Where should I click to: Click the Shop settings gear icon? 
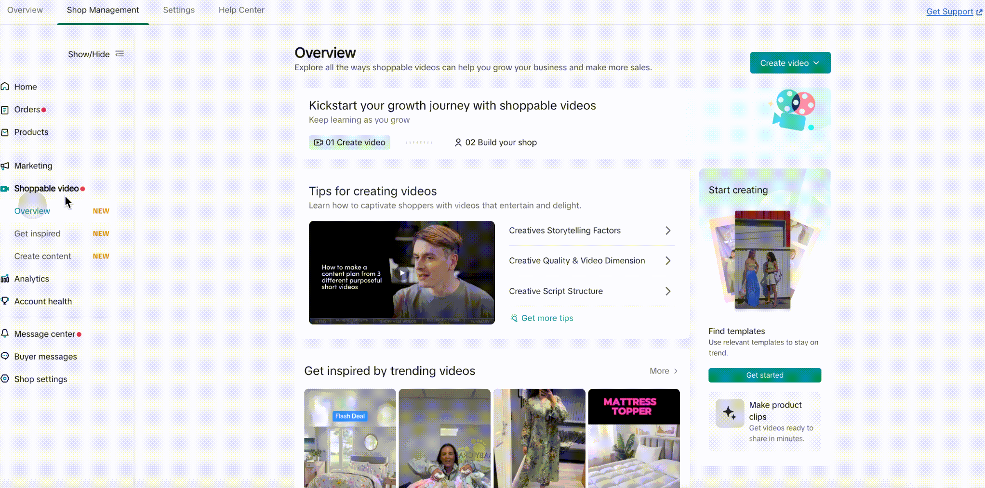click(x=5, y=379)
